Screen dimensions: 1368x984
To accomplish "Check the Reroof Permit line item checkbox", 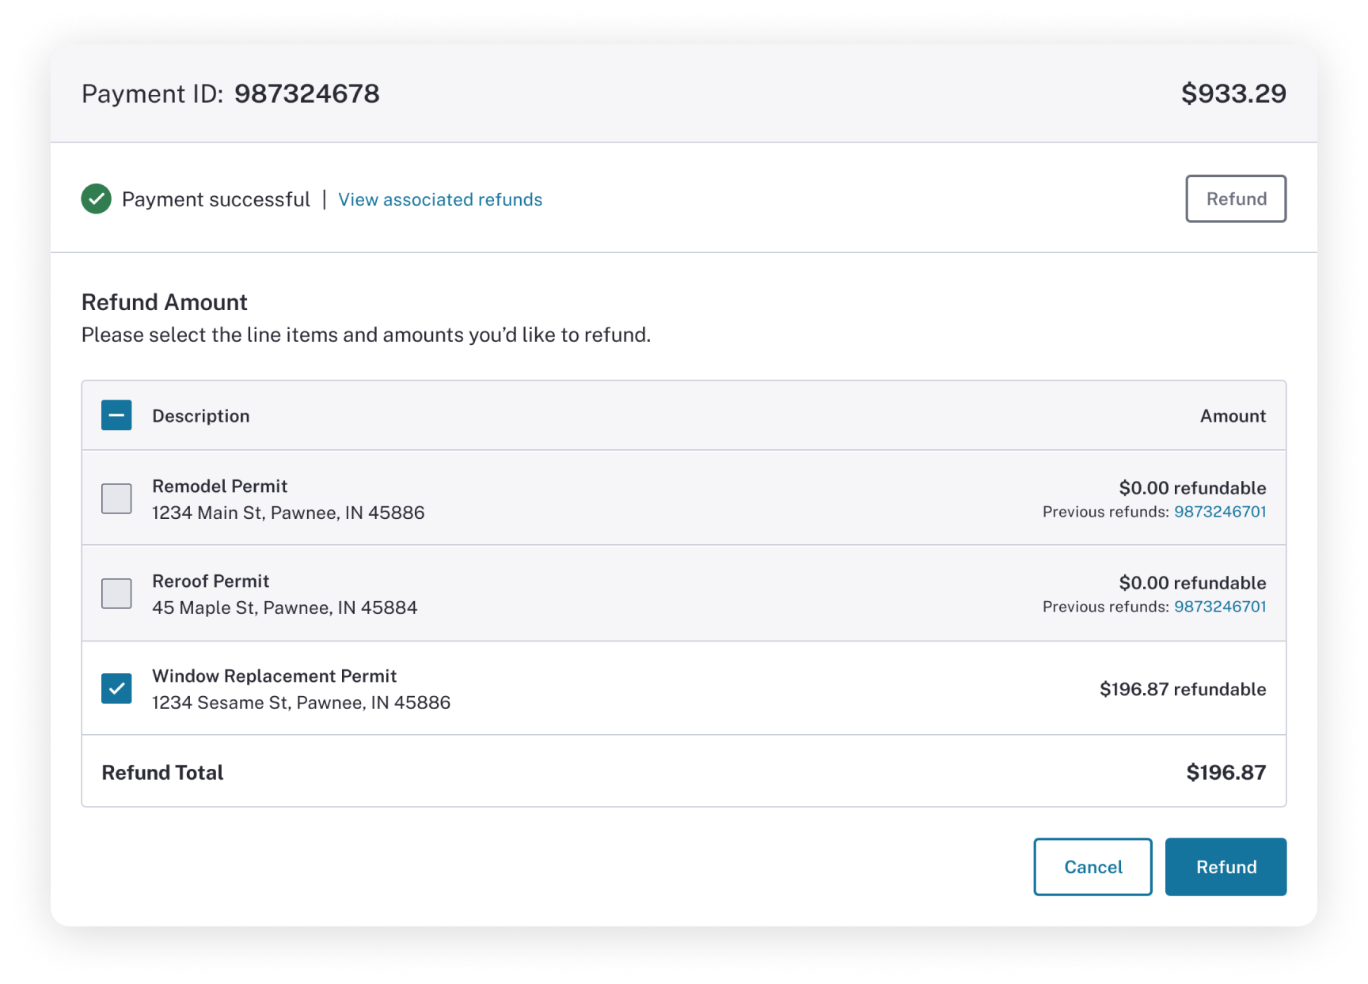I will click(116, 593).
